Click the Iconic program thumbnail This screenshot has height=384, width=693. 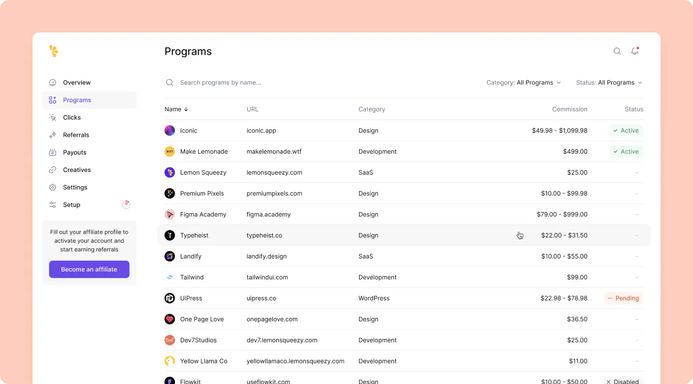[169, 130]
